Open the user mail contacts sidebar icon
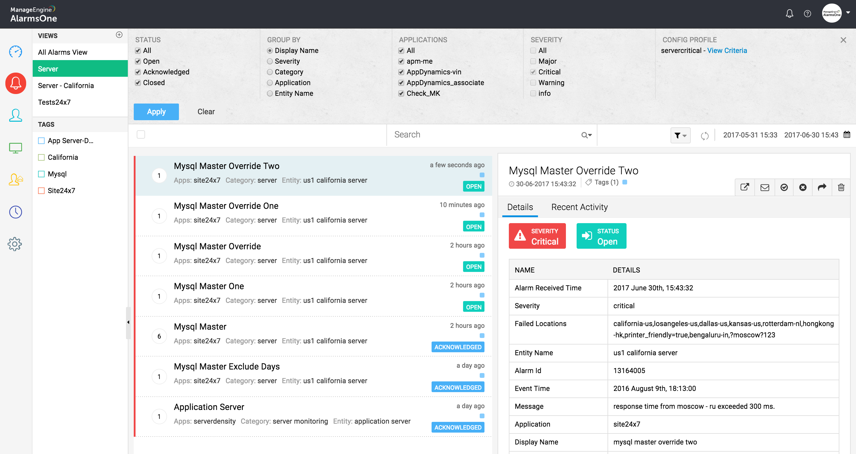The height and width of the screenshot is (454, 856). [15, 179]
